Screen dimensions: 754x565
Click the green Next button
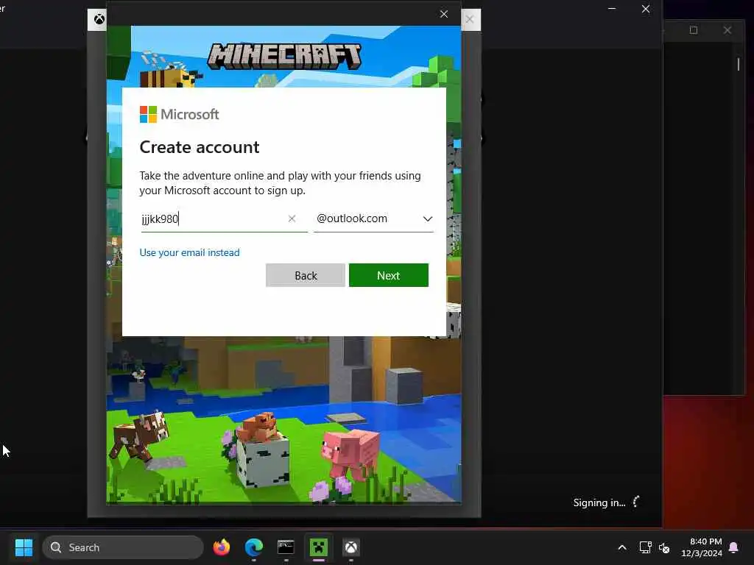(x=389, y=275)
